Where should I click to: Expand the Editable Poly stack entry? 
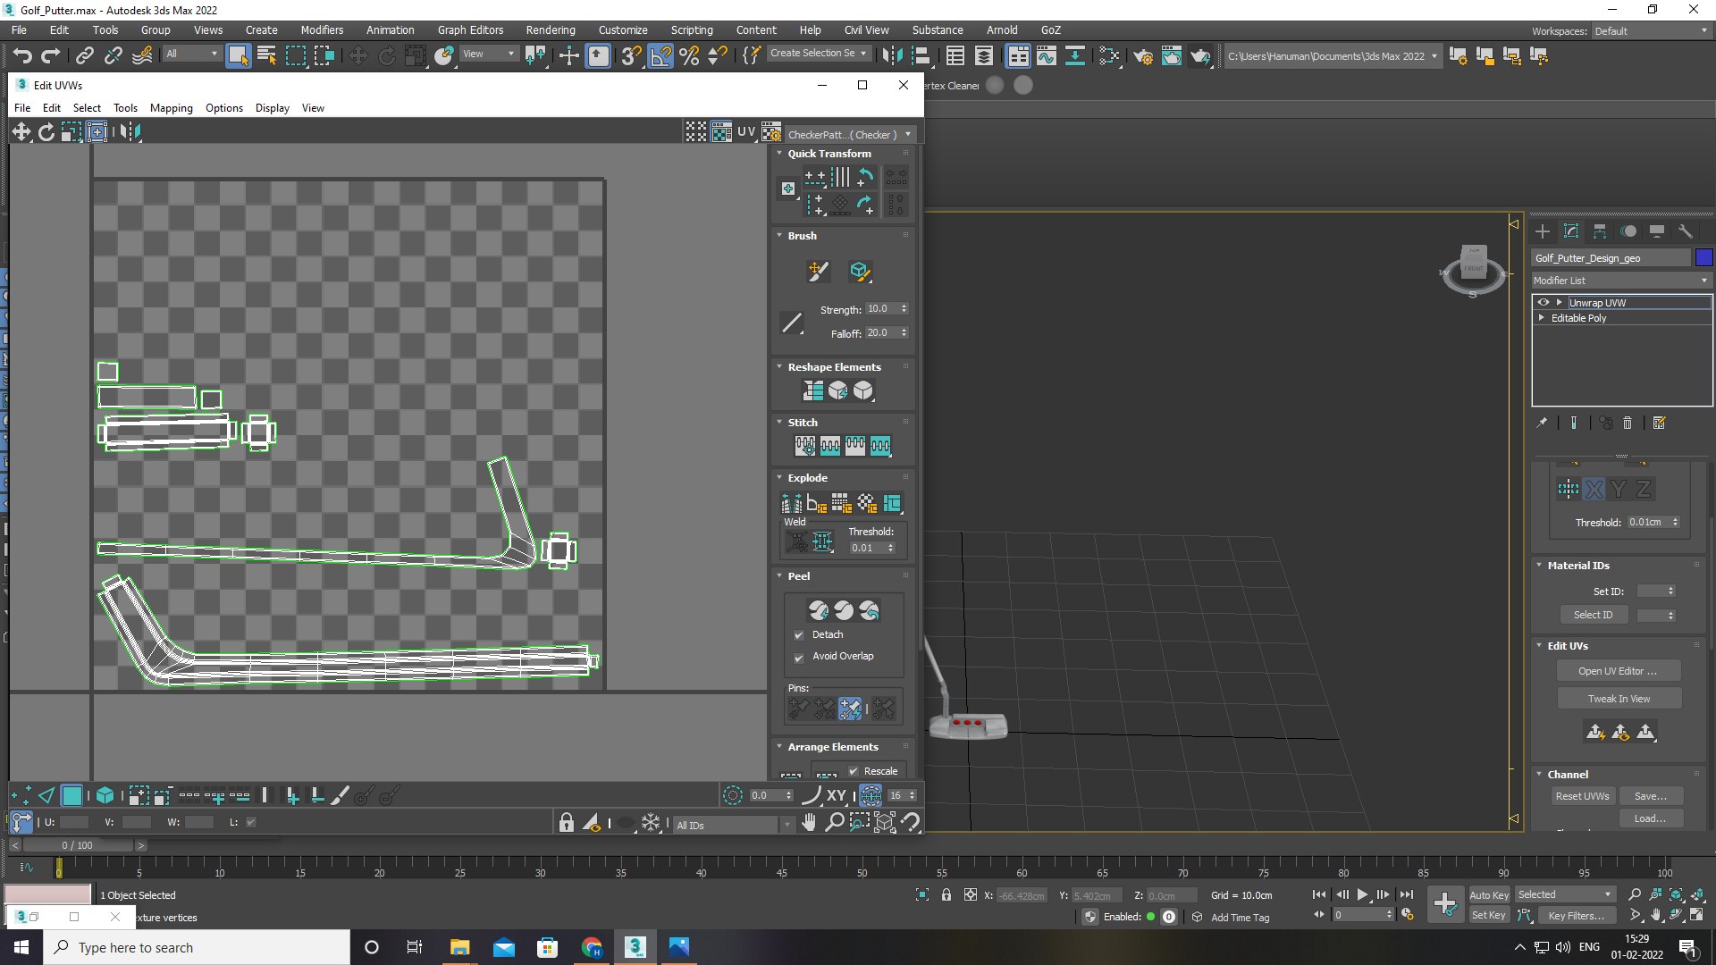pyautogui.click(x=1542, y=318)
